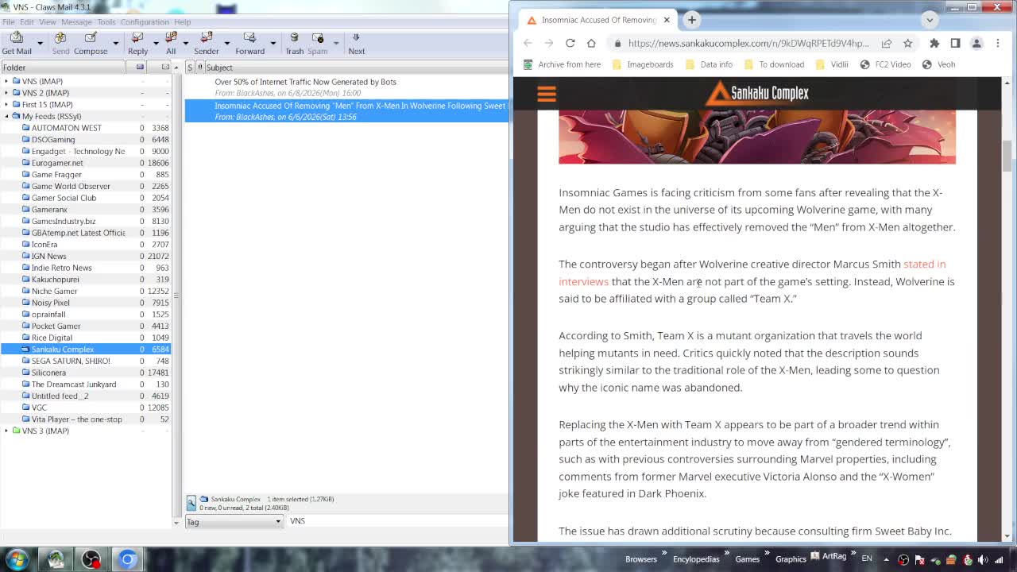Image resolution: width=1017 pixels, height=572 pixels.
Task: Open Games toolbar in taskbar
Action: tap(747, 559)
